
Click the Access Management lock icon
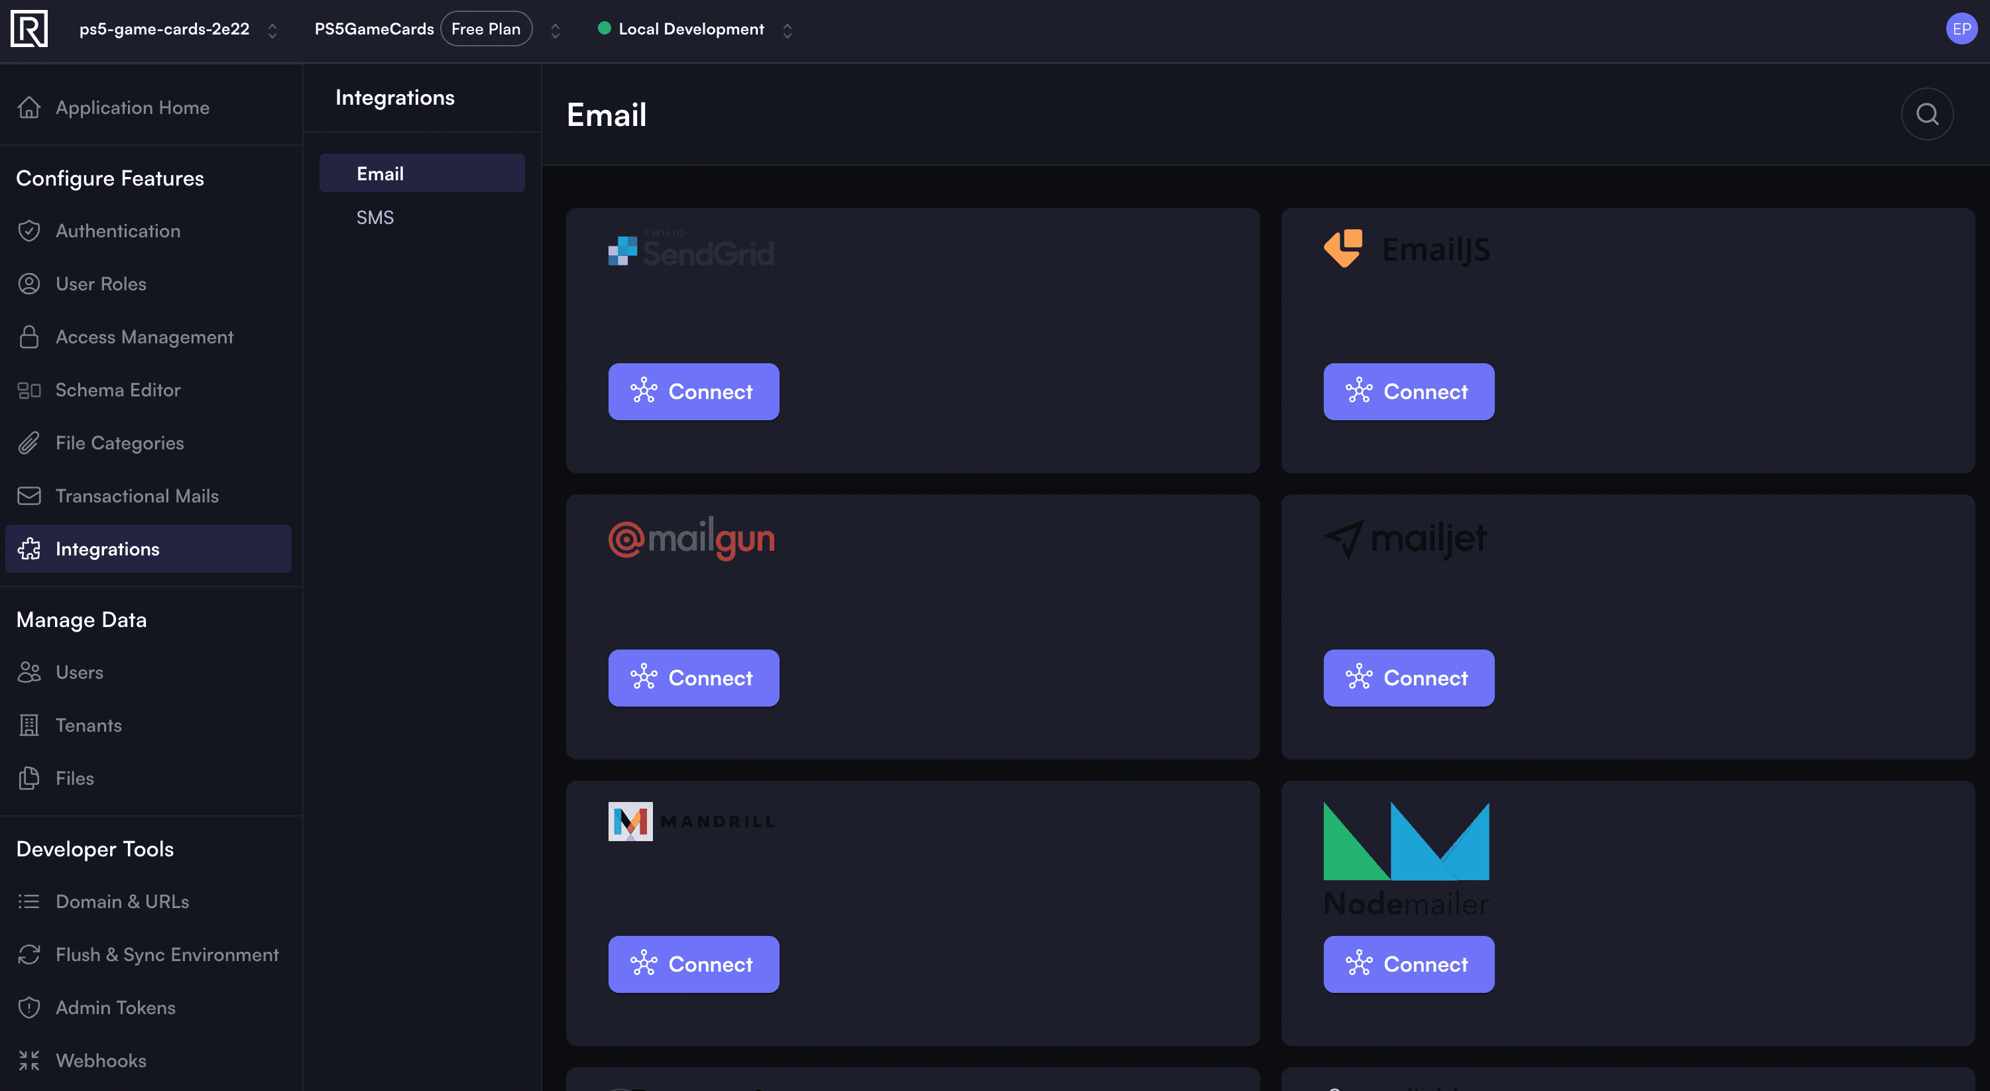[x=29, y=337]
